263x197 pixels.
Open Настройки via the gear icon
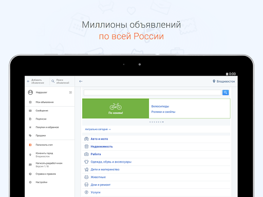(30, 182)
